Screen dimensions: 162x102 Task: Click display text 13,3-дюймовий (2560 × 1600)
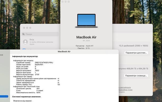tap(134, 46)
